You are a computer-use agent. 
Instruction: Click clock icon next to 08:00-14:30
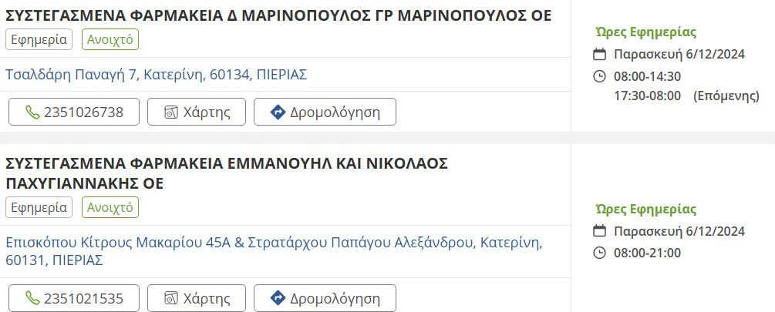(599, 75)
